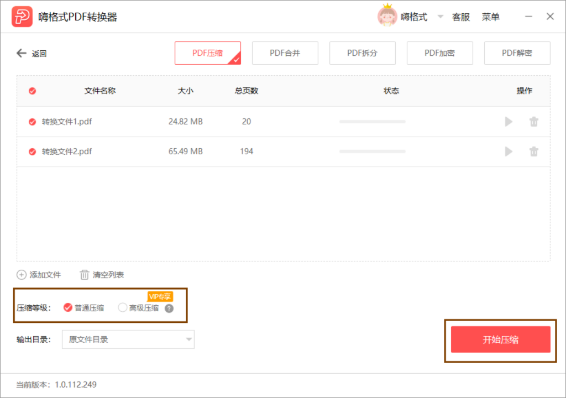This screenshot has width=566, height=398.
Task: Click the file name 转换文件1.pdf
Action: pos(67,122)
